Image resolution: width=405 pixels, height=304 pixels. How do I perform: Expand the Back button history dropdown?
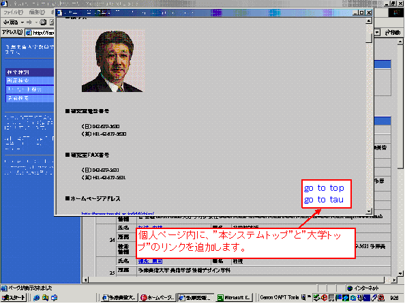pos(22,22)
